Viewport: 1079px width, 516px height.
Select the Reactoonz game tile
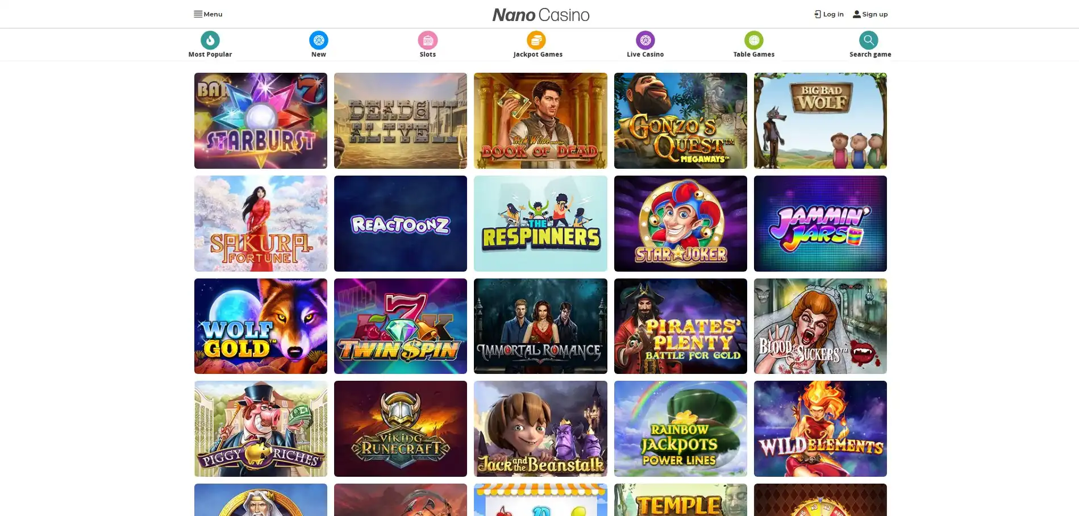pyautogui.click(x=401, y=223)
